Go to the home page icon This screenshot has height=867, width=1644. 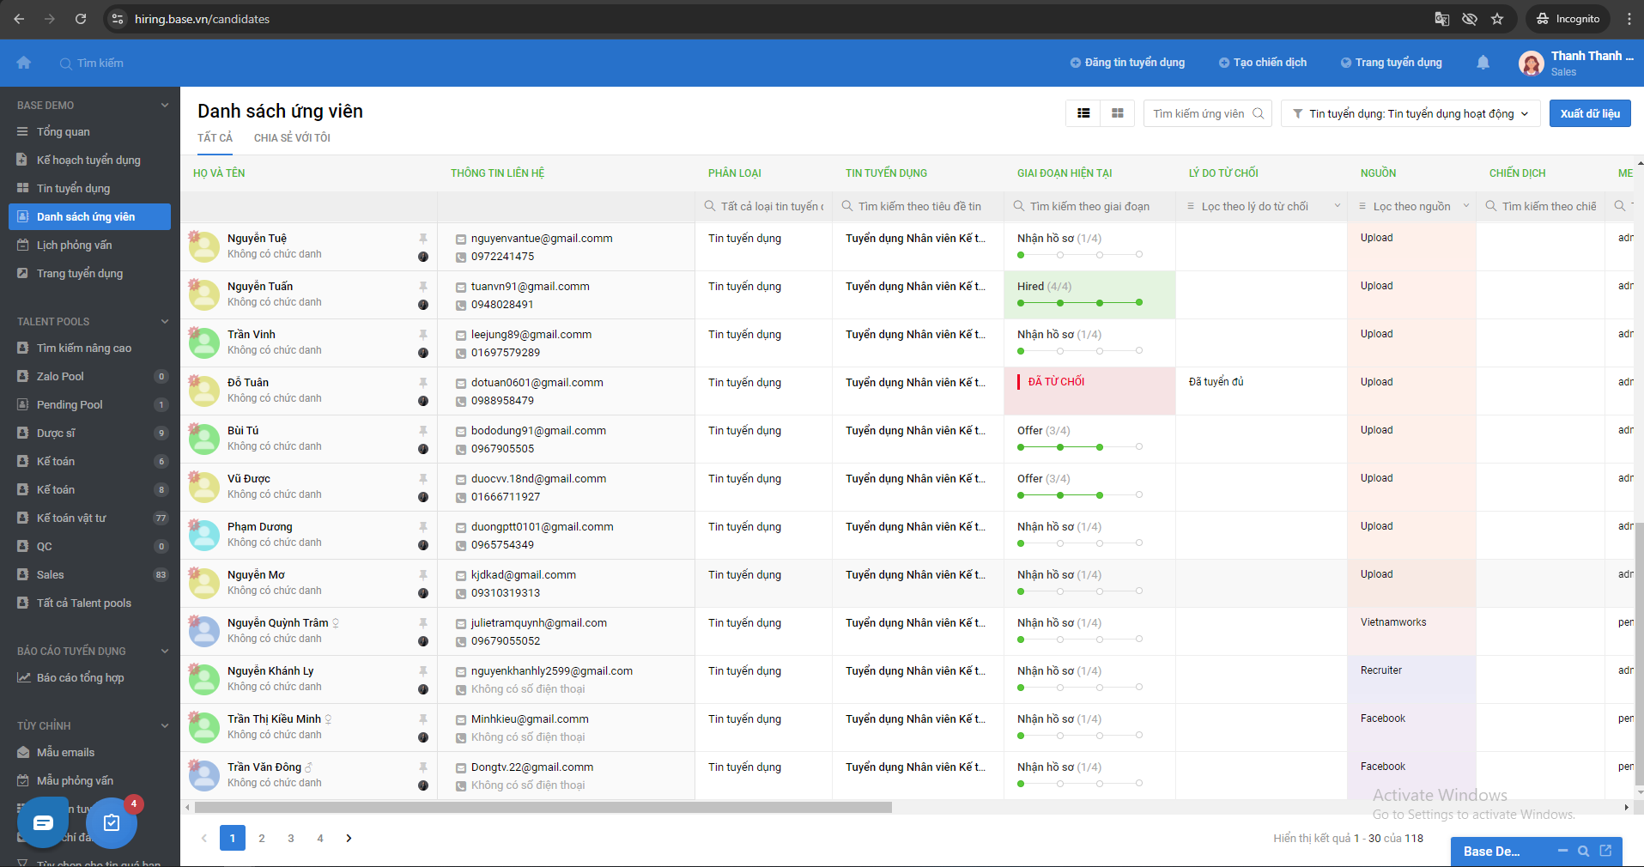[24, 63]
